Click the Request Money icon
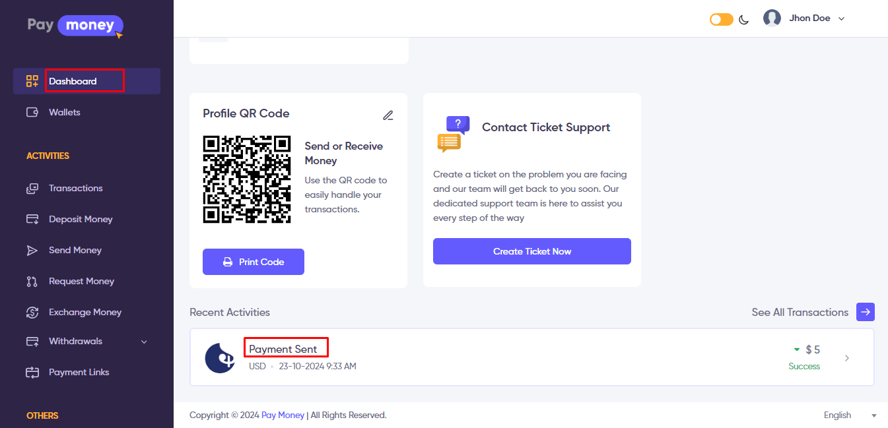The image size is (888, 428). coord(32,281)
